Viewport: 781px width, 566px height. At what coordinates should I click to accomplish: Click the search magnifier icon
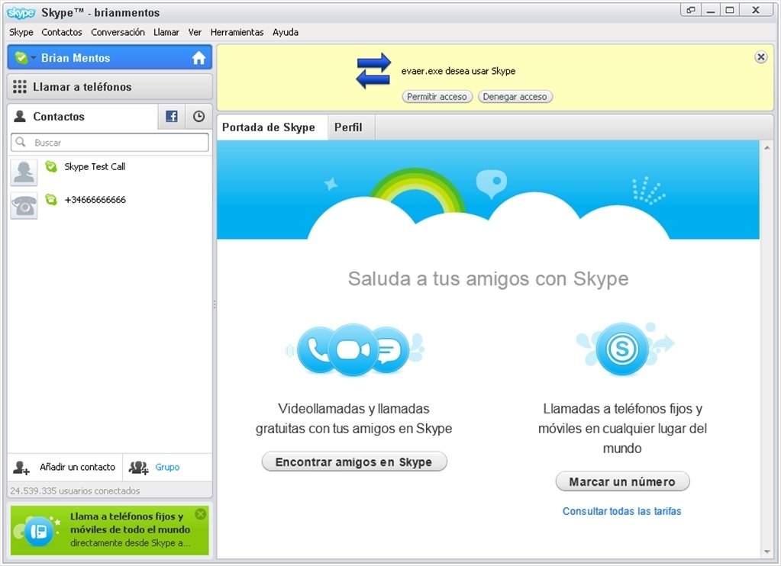pos(21,143)
